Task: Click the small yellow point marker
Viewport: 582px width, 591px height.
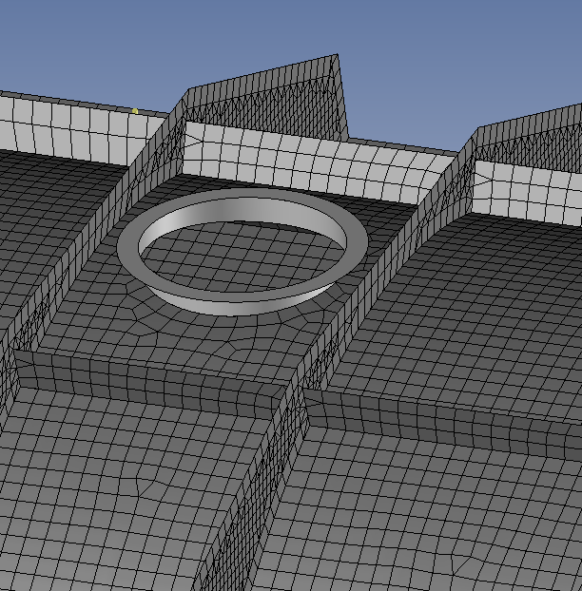Action: [x=135, y=111]
